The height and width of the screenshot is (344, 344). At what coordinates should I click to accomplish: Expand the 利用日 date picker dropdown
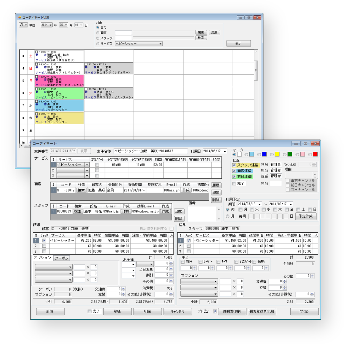(x=225, y=151)
